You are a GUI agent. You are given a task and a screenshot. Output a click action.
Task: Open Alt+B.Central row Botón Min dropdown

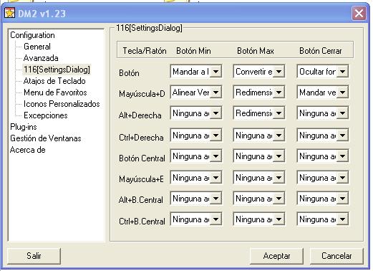(x=196, y=199)
